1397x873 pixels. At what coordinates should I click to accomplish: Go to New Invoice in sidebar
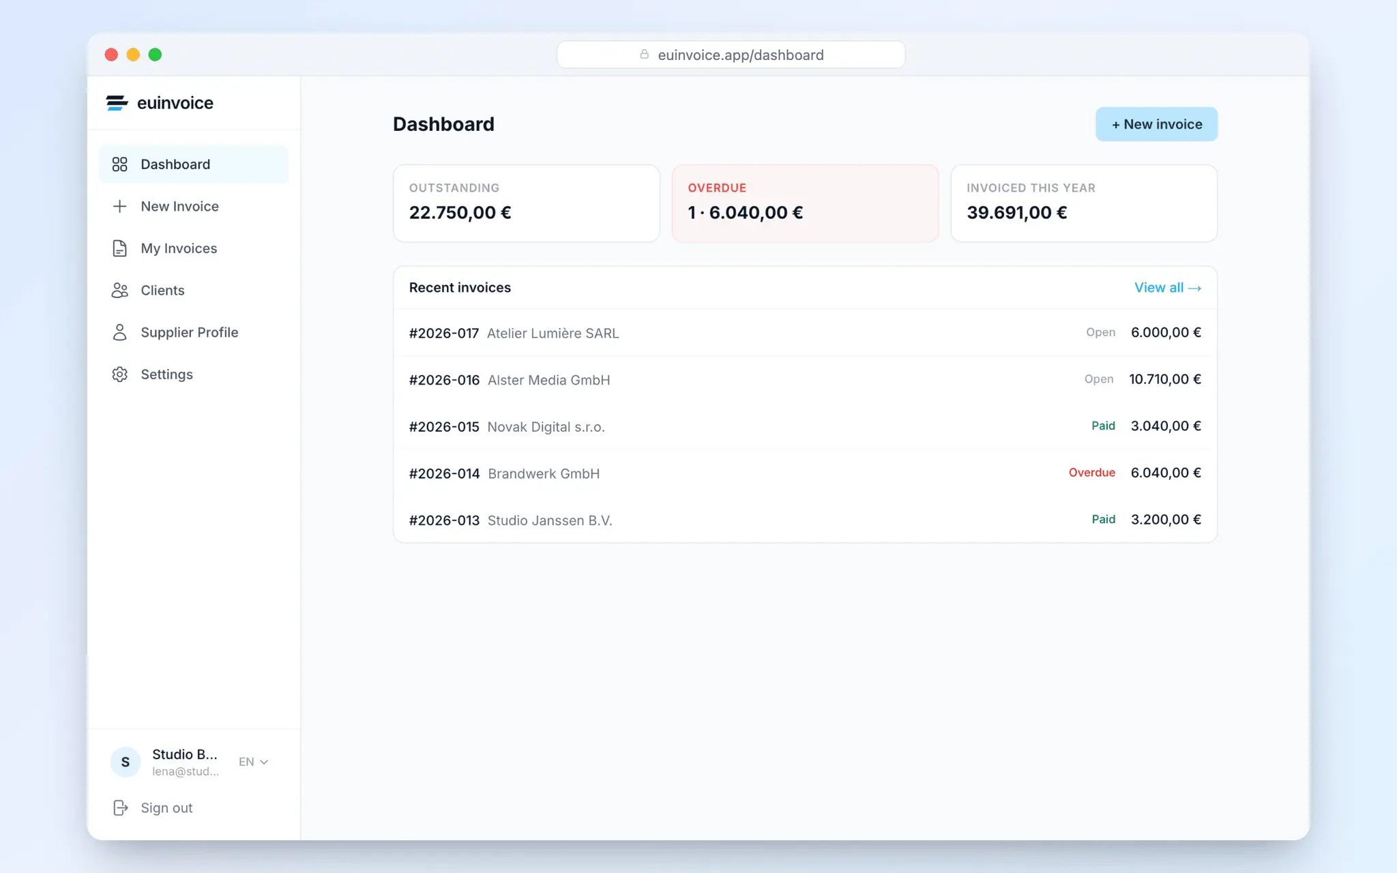(x=194, y=206)
